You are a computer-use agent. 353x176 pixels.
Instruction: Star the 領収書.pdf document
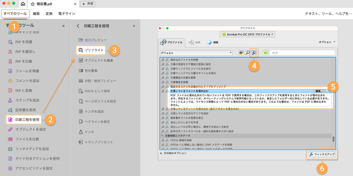tap(32, 4)
